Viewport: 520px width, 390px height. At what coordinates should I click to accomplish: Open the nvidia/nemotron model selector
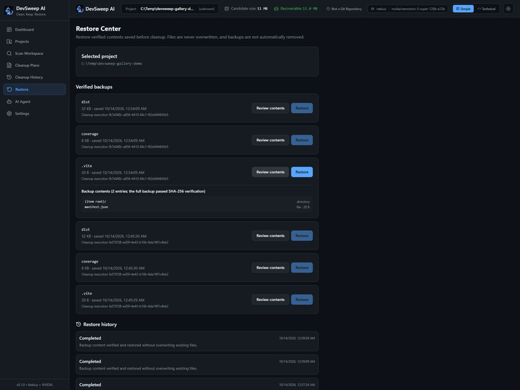tap(408, 9)
